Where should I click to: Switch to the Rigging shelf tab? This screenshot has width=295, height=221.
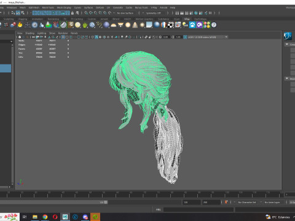tap(23, 19)
